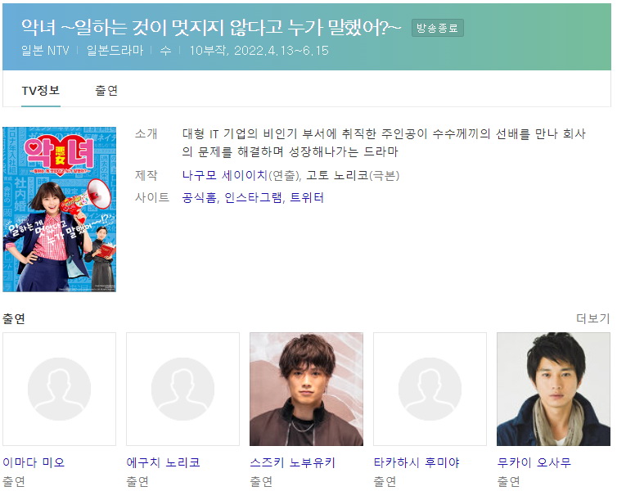Open 타카하시 후미야 name link
The image size is (617, 500).
pyautogui.click(x=417, y=462)
